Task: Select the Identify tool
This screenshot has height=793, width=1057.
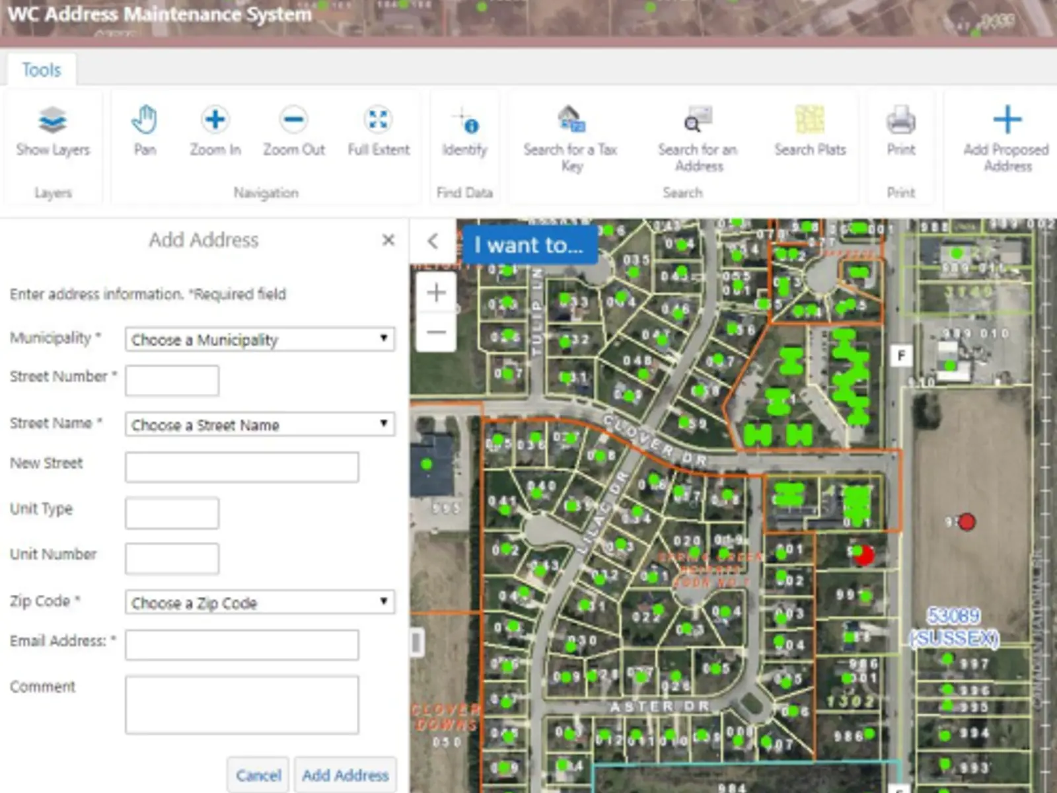Action: (x=464, y=132)
